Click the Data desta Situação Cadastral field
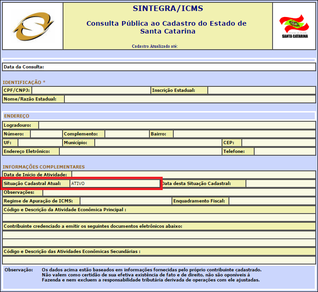 click(280, 184)
